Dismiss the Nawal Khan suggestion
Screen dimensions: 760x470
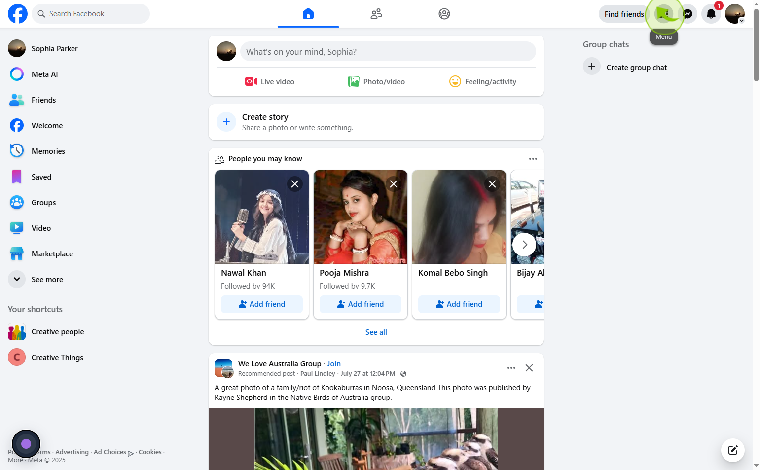(x=295, y=184)
